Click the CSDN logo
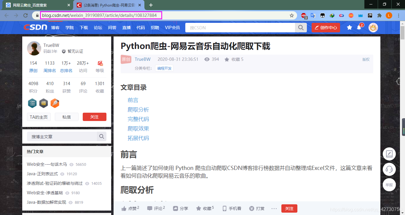Screen dimensions: 405x215 pyautogui.click(x=36, y=27)
